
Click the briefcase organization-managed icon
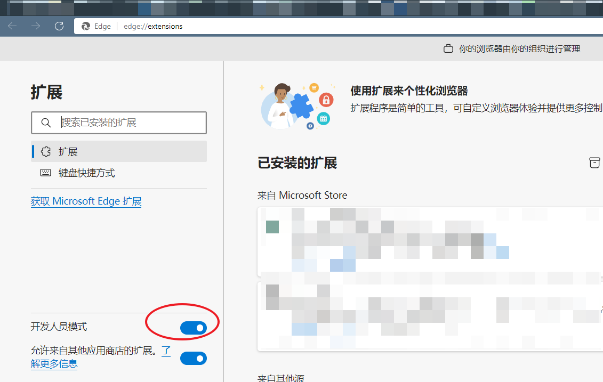tap(448, 49)
